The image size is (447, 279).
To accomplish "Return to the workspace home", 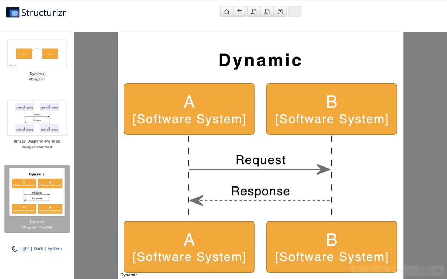I will point(226,12).
